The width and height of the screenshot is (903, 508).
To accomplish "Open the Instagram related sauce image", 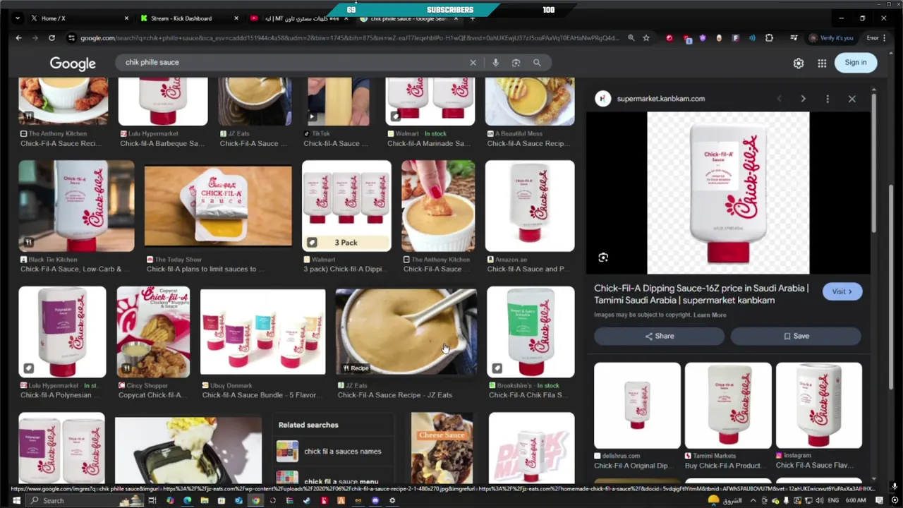I will tap(818, 406).
